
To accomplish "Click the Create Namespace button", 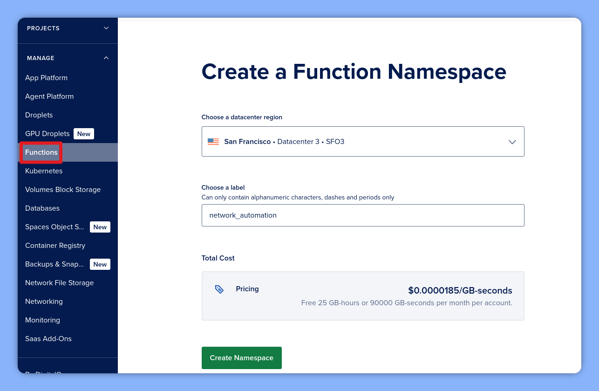I will tap(241, 357).
